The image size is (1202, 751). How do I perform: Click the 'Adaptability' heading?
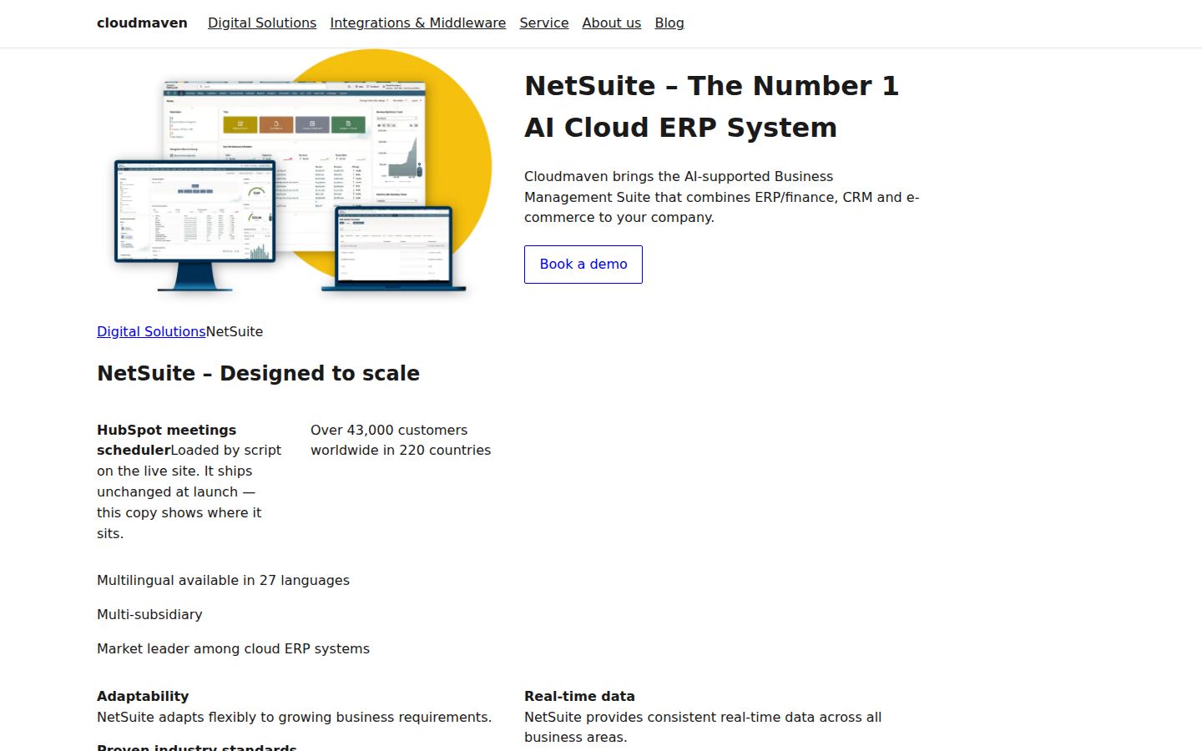pyautogui.click(x=143, y=696)
